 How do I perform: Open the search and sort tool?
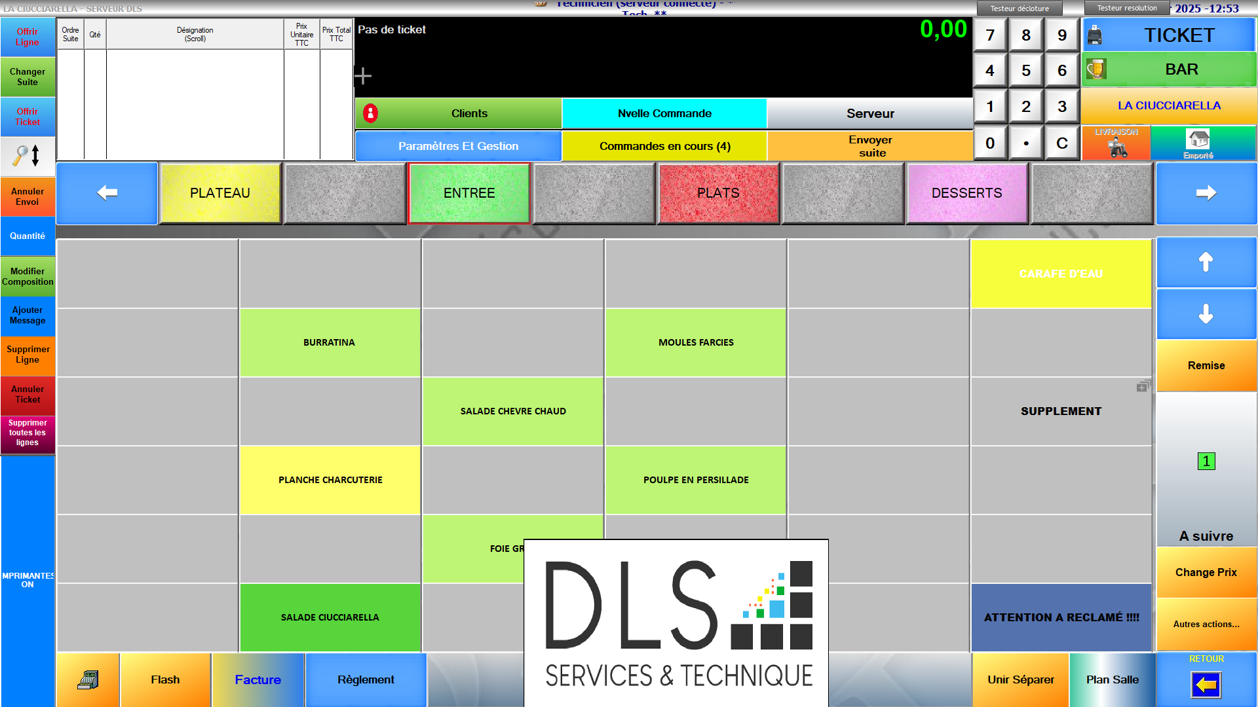28,156
